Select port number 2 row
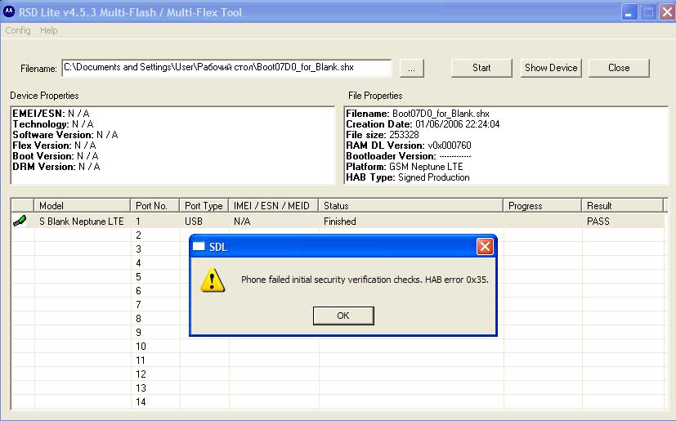Viewport: 676px width, 421px height. (138, 235)
